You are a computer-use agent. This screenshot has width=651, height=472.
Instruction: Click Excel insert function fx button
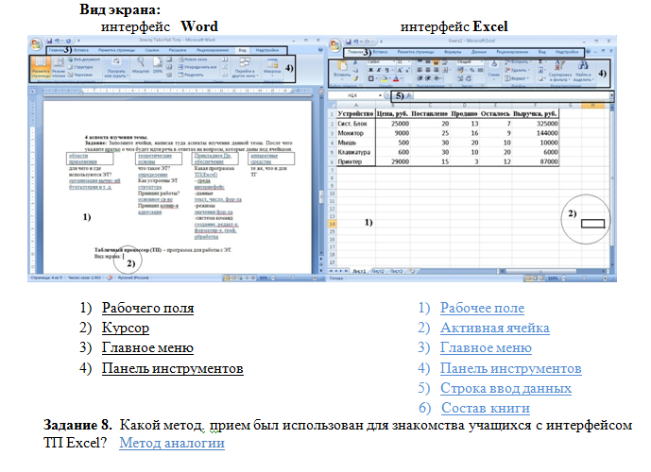409,95
